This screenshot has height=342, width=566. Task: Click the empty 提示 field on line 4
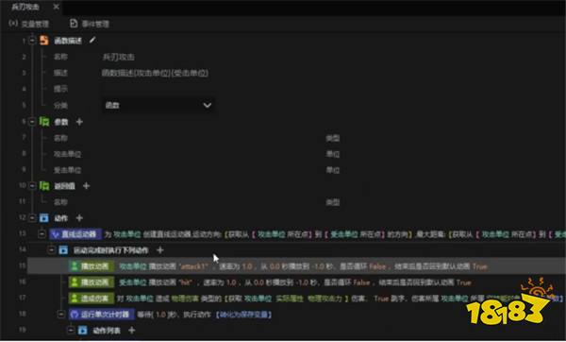[x=158, y=89]
